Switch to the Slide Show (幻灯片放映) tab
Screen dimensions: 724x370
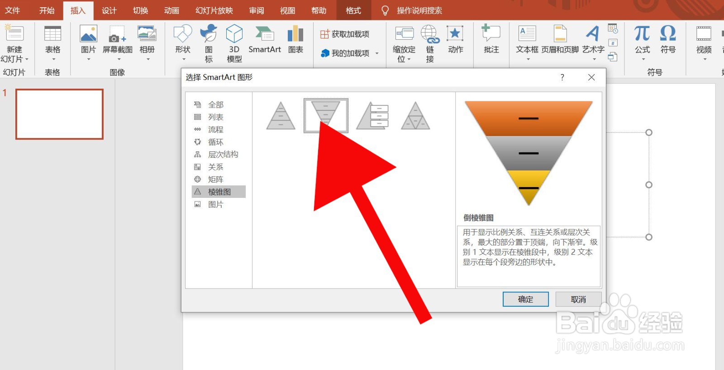tap(214, 10)
